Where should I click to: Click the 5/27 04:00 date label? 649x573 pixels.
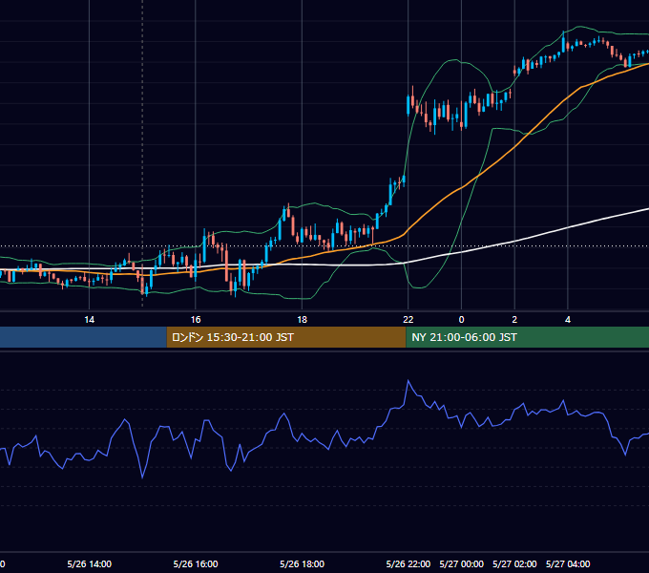pyautogui.click(x=568, y=563)
